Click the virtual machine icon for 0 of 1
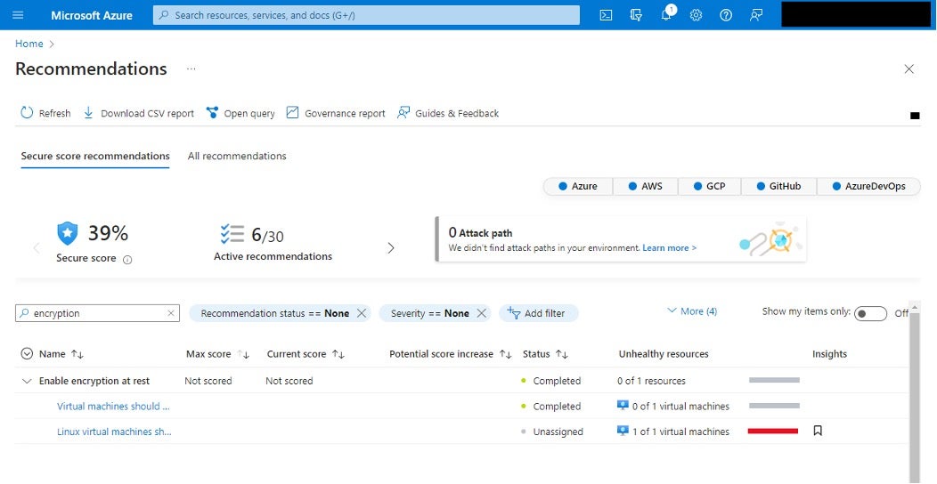 (623, 405)
